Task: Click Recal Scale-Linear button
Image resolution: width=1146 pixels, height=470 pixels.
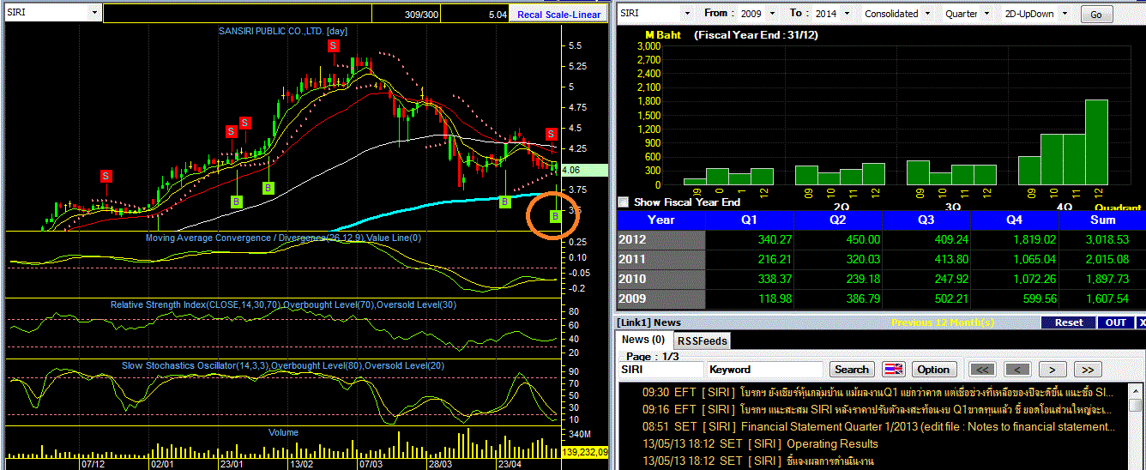Action: pos(559,15)
